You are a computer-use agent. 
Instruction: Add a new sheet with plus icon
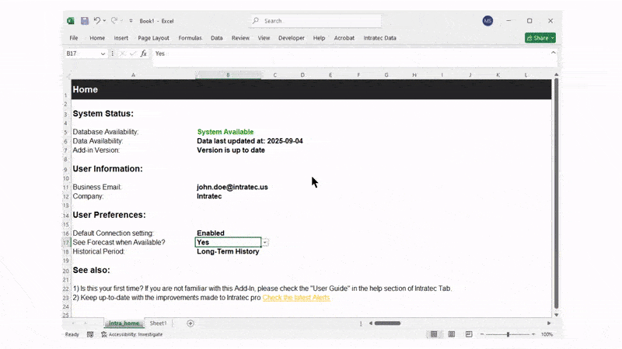click(x=190, y=323)
